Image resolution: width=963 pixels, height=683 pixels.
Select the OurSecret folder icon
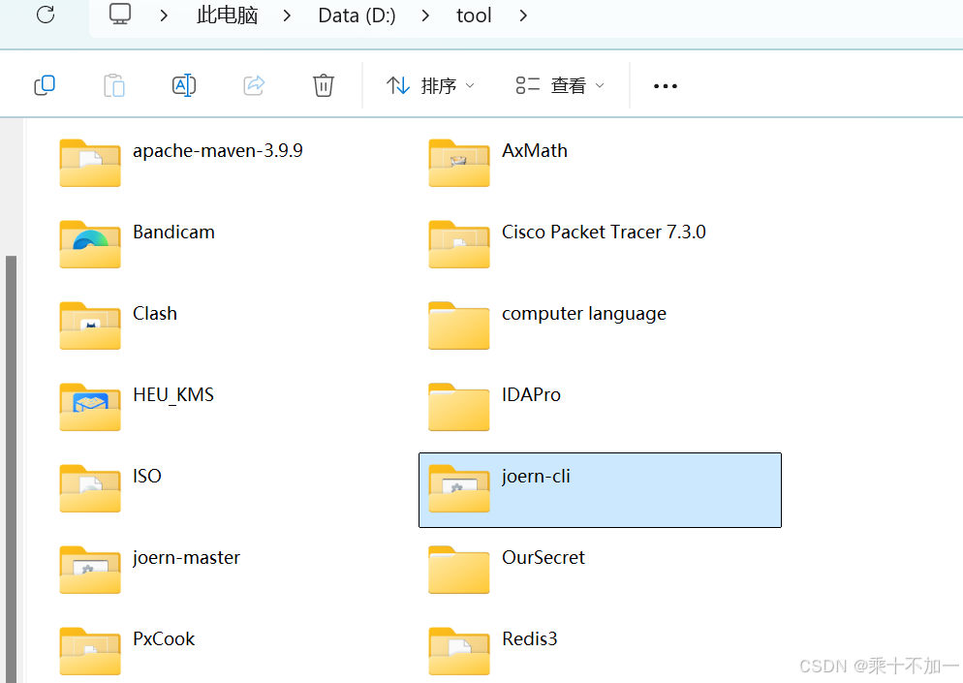coord(459,570)
